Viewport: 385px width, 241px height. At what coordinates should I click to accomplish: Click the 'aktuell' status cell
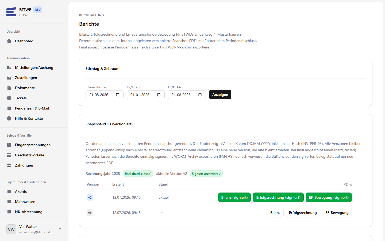click(x=164, y=197)
